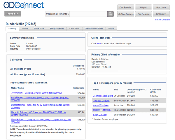Expand the ODSearch Documents dropdown

(57, 14)
